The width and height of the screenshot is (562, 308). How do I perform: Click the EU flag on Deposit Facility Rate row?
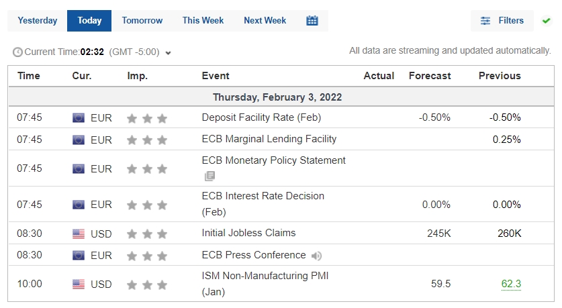click(79, 118)
